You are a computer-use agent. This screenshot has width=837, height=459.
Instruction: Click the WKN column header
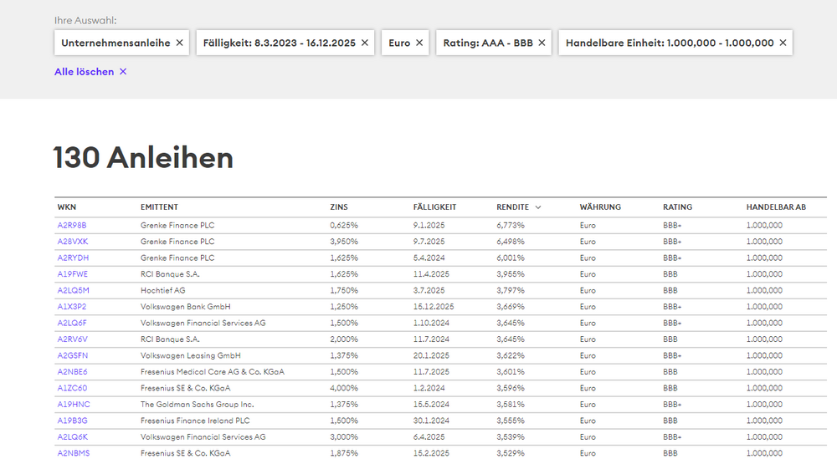coord(67,207)
